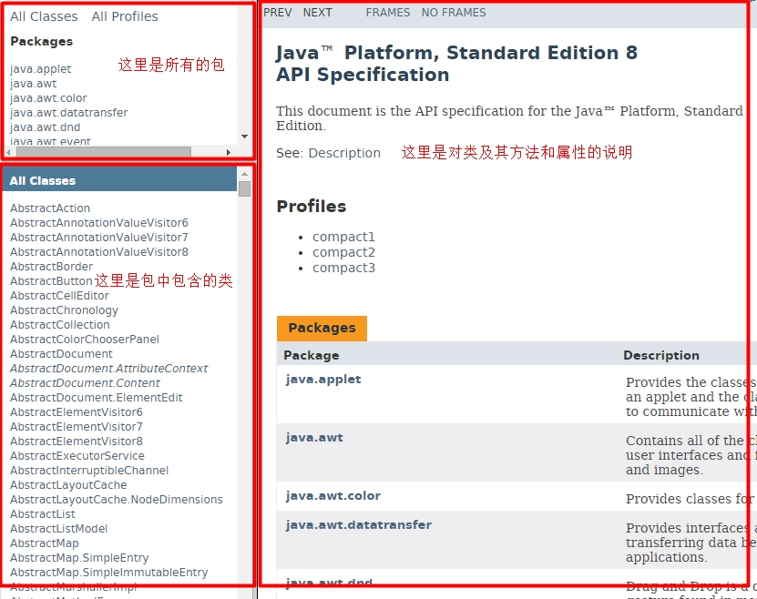
Task: Open the AbstractDocument.Content interface
Action: (x=85, y=382)
